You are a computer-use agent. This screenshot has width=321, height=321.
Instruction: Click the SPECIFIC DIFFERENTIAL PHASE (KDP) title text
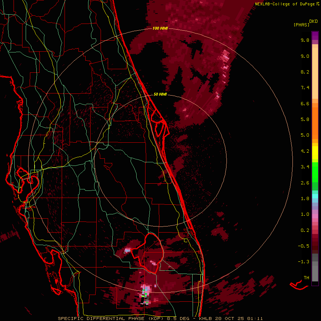111,319
